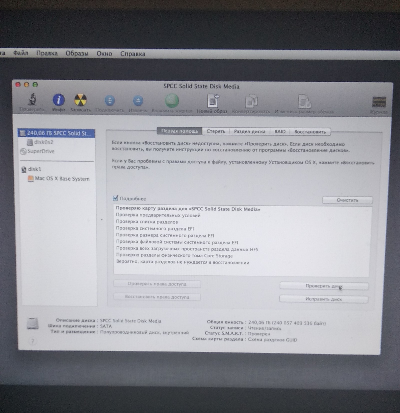
Task: Click the red close window button
Action: tap(18, 85)
